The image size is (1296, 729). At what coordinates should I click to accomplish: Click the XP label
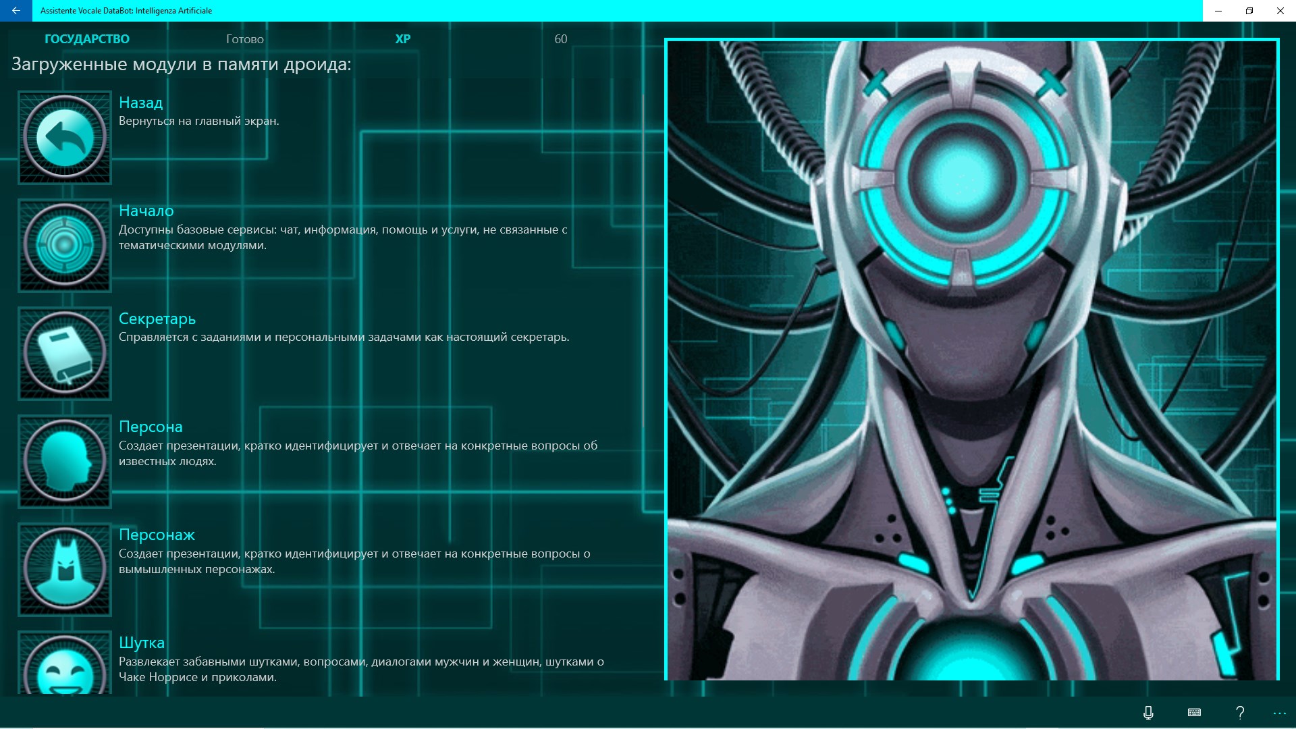pos(403,39)
